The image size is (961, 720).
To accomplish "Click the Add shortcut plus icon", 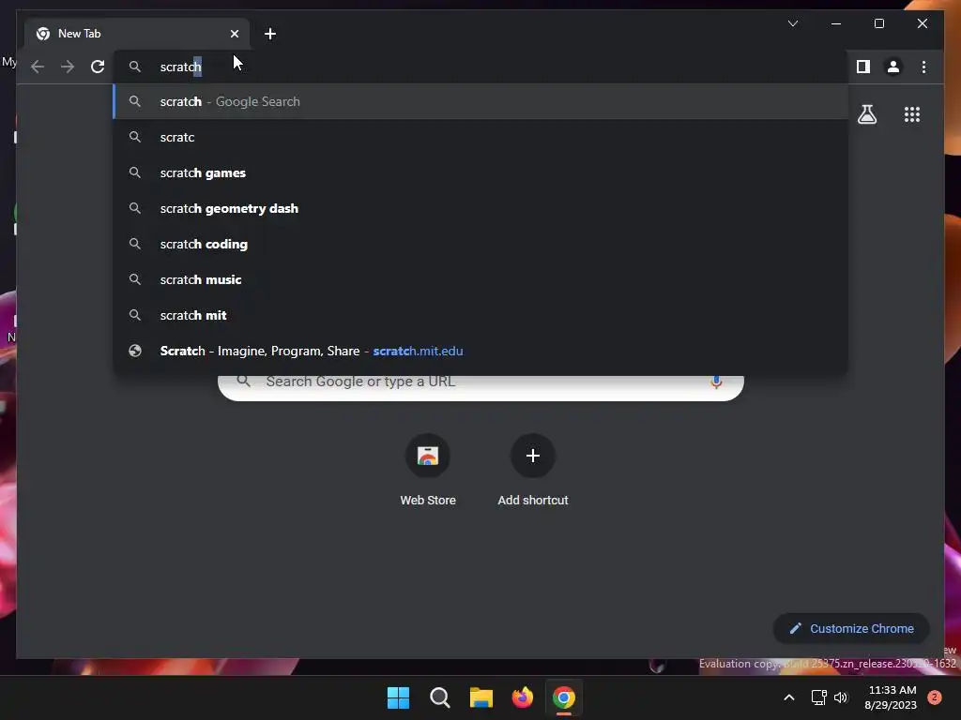I will point(533,456).
